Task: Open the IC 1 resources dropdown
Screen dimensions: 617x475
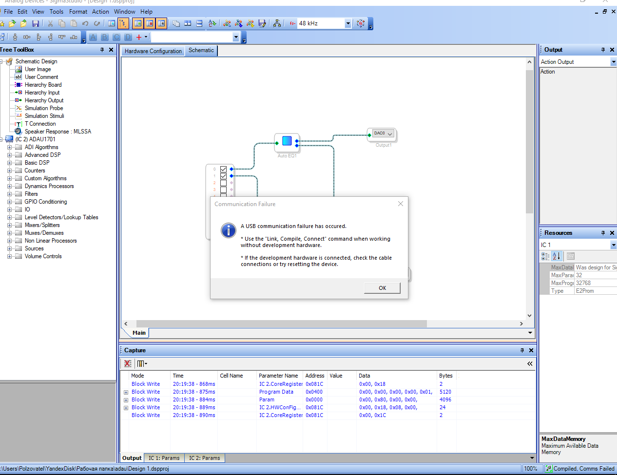Action: point(614,245)
